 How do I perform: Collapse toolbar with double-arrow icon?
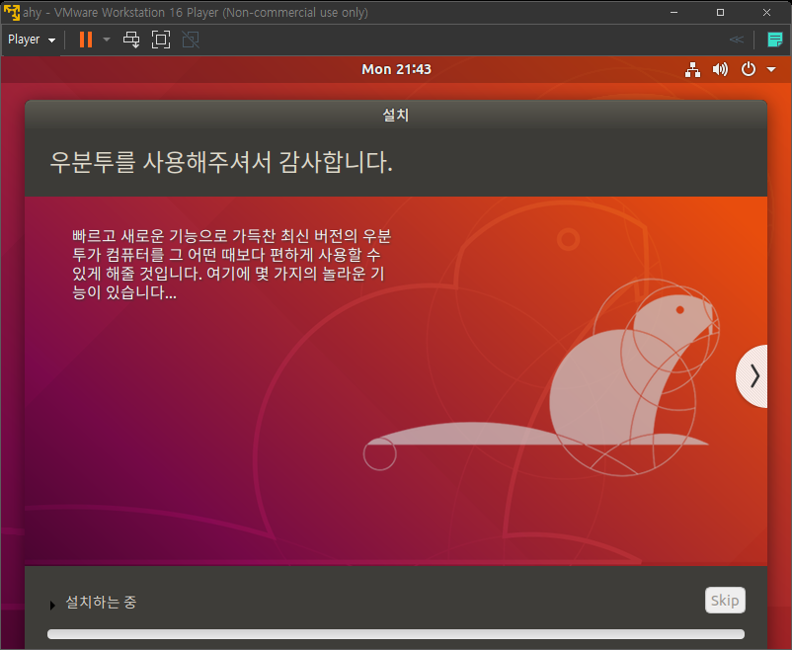737,40
